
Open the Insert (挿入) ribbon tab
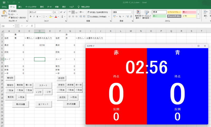(20, 6)
